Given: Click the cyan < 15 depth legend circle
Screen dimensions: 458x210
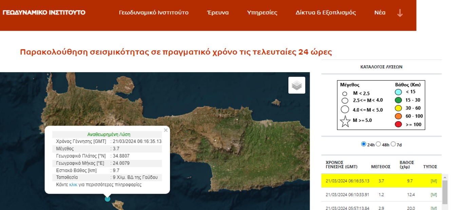Looking at the screenshot, I should tap(399, 92).
